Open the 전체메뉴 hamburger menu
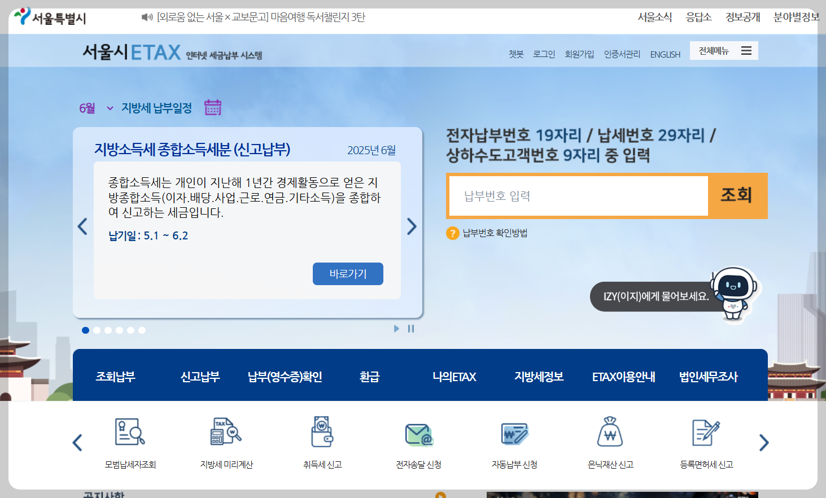826x498 pixels. pos(746,50)
